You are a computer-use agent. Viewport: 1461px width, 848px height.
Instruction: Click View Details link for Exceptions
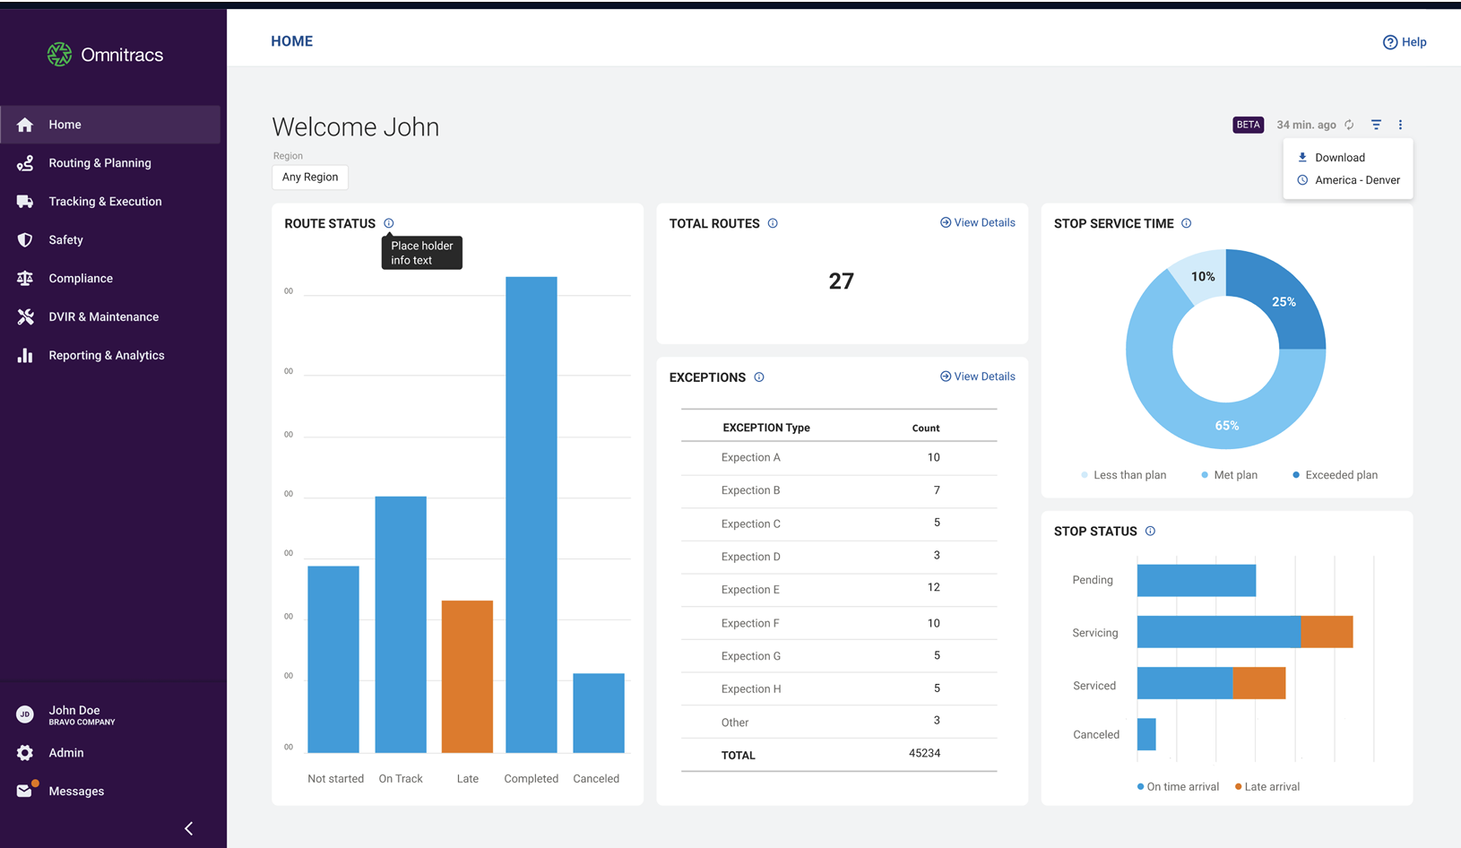[977, 376]
